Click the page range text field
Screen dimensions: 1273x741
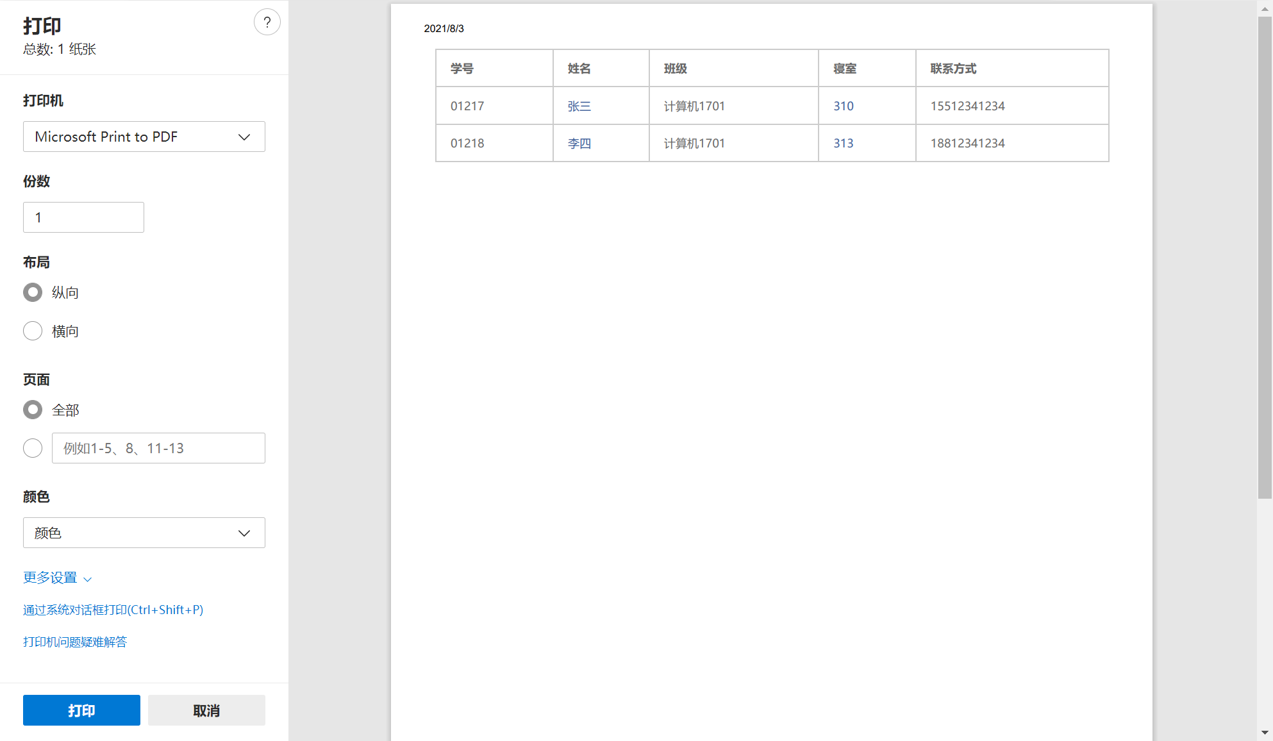pos(158,448)
